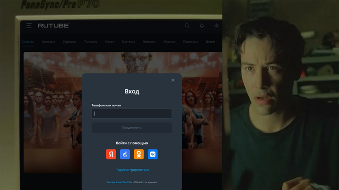
Task: Switch to the Фильмы tab
Action: 48,42
